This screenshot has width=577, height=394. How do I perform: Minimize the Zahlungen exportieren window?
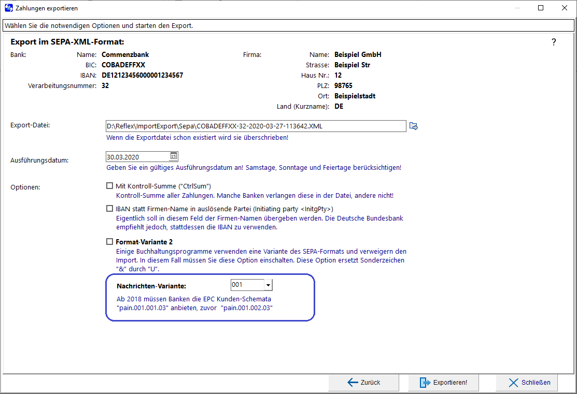tap(517, 8)
